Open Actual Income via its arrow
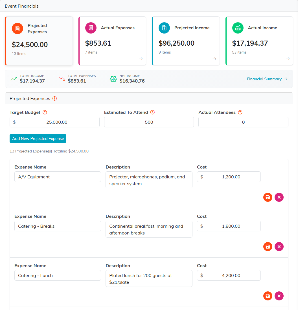Screen dimensions: 298x310 click(x=288, y=59)
